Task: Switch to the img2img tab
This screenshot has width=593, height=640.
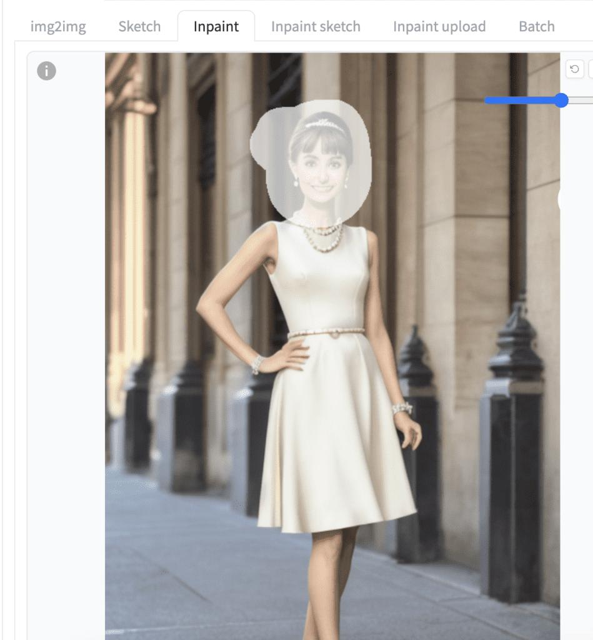Action: (x=58, y=27)
